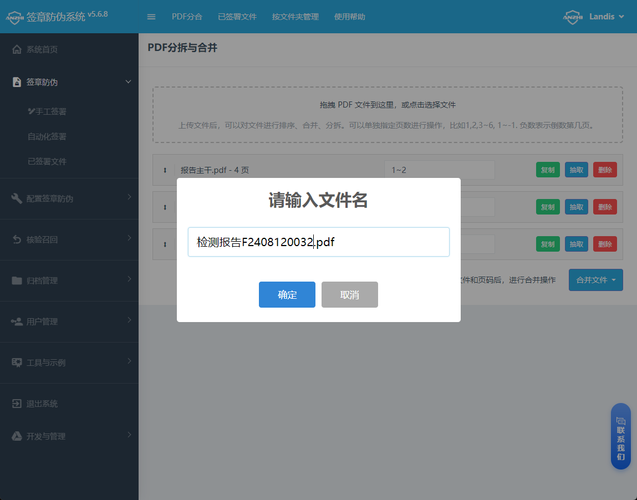The image size is (637, 500).
Task: Click the sort handle for 报告主干.pdf row
Action: (x=165, y=170)
